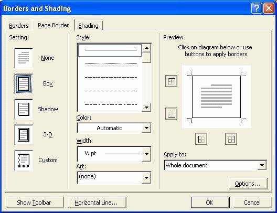Switch to the Borders tab
Viewport: 277px width, 213px height.
pos(19,26)
